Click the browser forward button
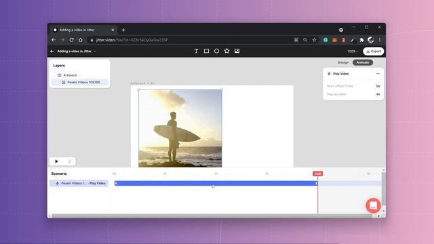The image size is (434, 244). (x=62, y=40)
